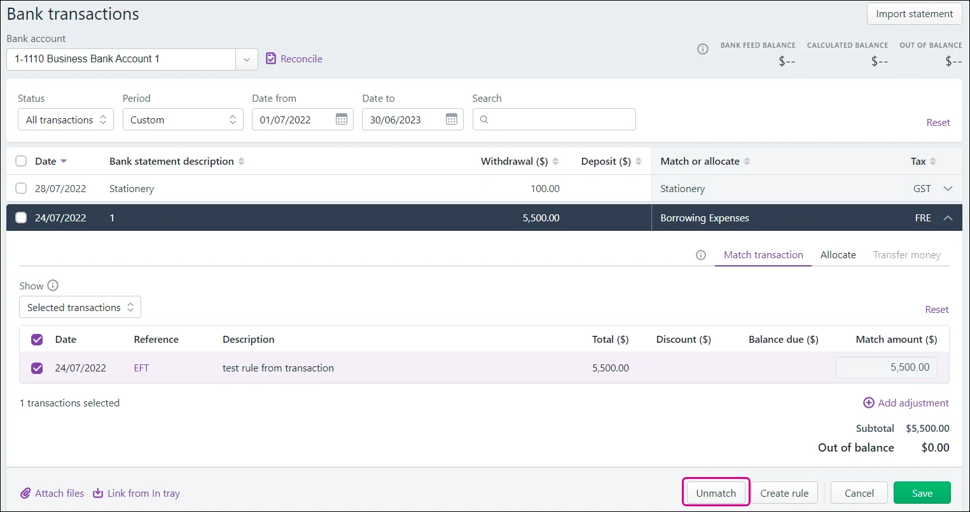Click the Borrowing Expenses allocation cell
The width and height of the screenshot is (970, 512).
point(705,218)
